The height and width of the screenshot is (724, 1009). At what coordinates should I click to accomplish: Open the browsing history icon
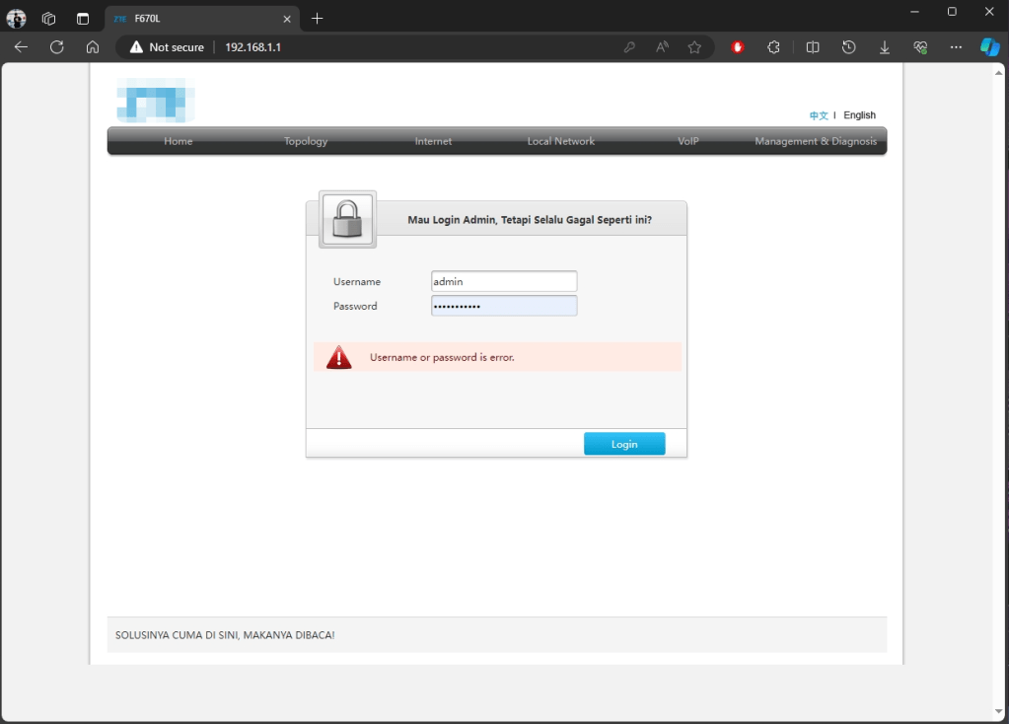click(848, 46)
